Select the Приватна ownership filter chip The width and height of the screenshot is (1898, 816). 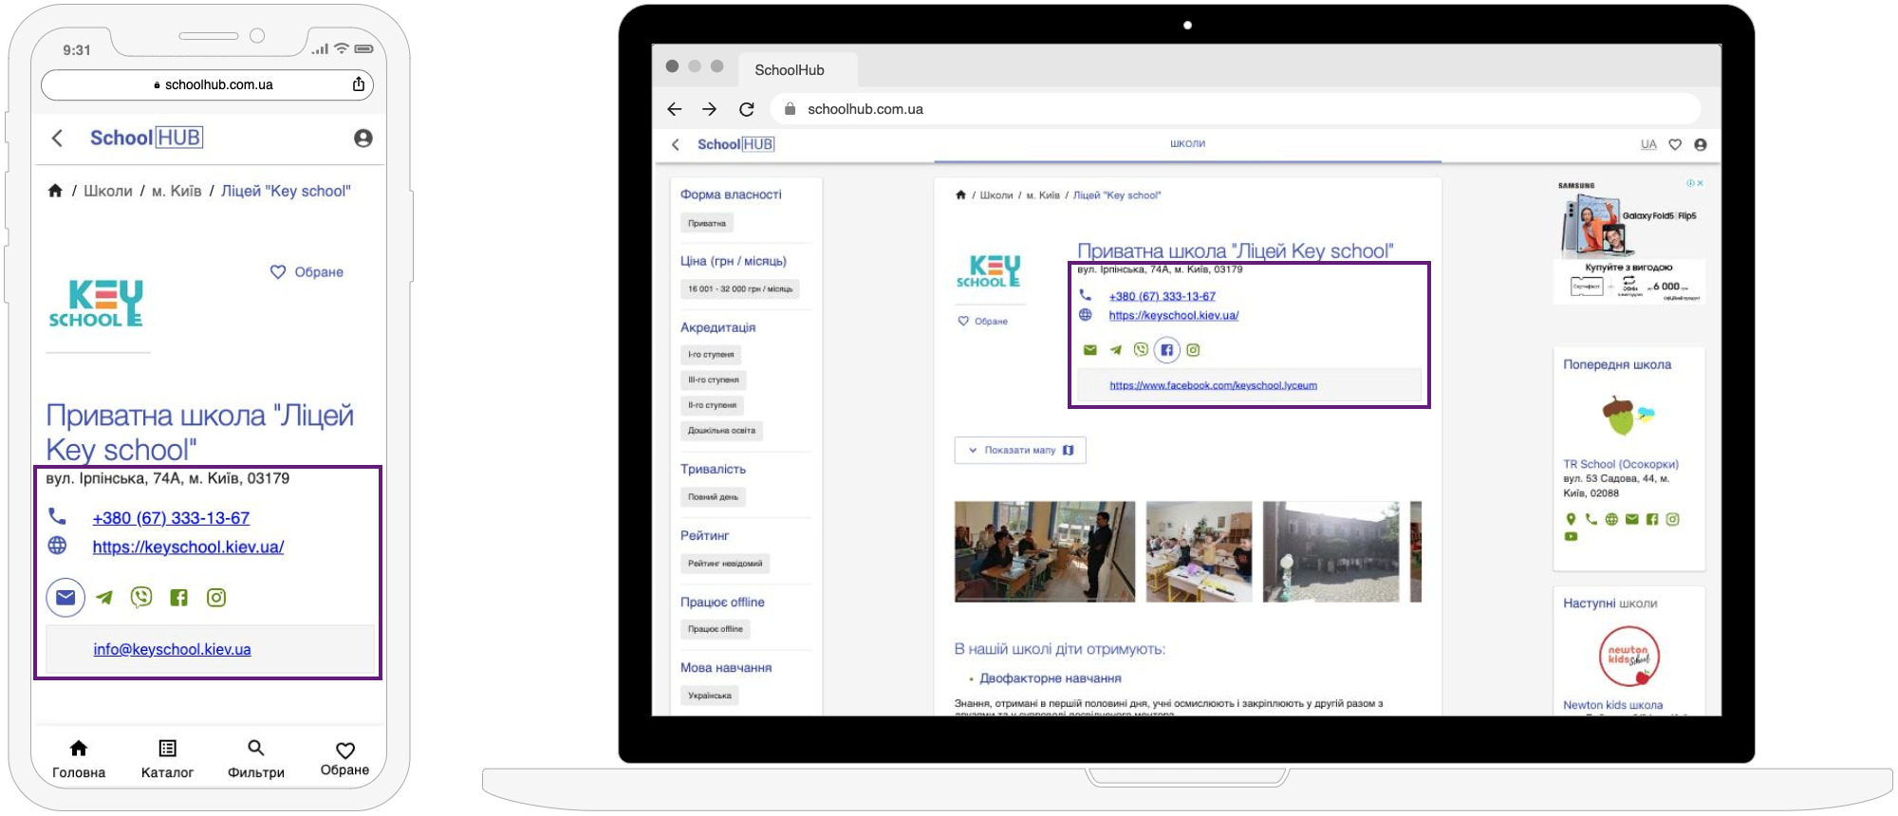[707, 224]
